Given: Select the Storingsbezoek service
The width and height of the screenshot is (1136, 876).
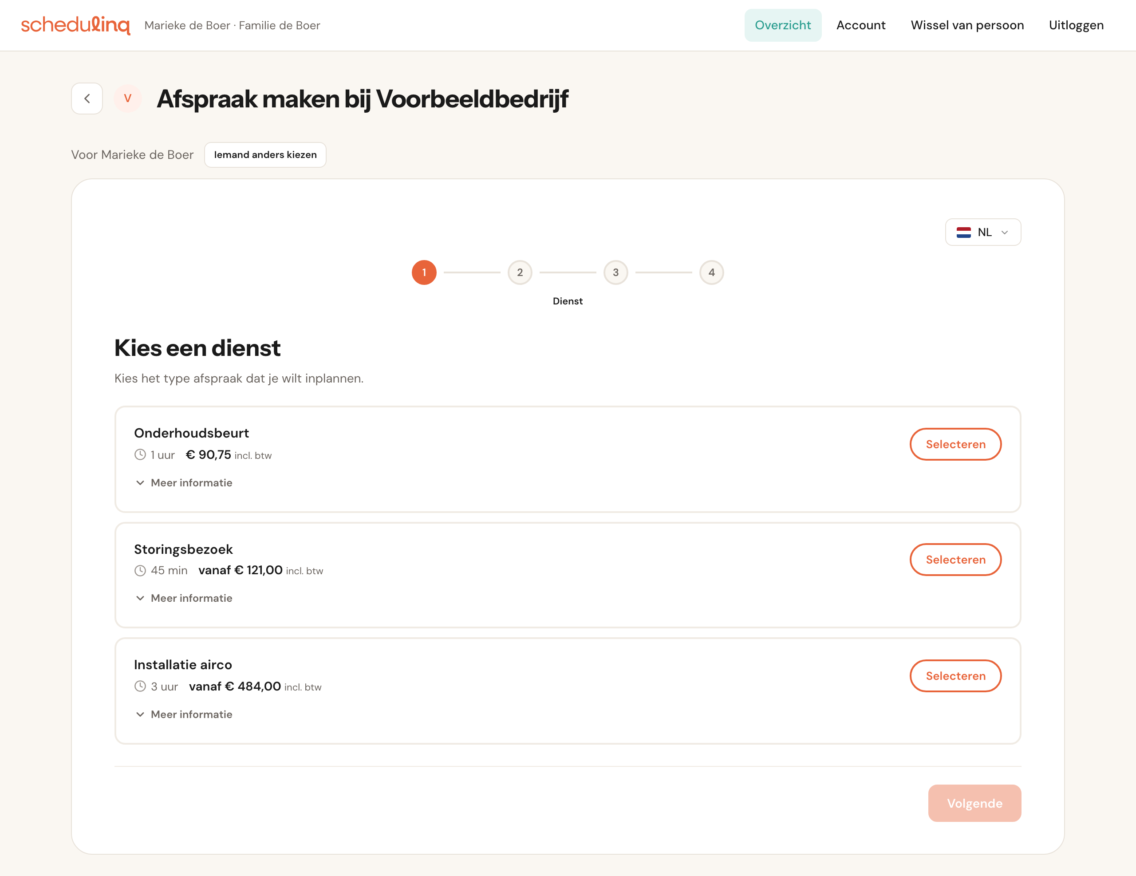Looking at the screenshot, I should tap(955, 560).
